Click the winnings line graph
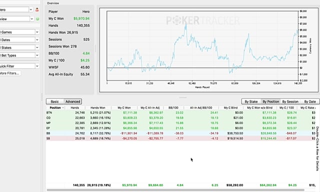 [202, 45]
